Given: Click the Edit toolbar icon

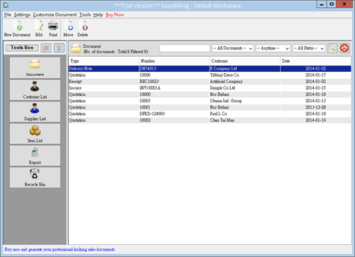Looking at the screenshot, I should (x=39, y=28).
